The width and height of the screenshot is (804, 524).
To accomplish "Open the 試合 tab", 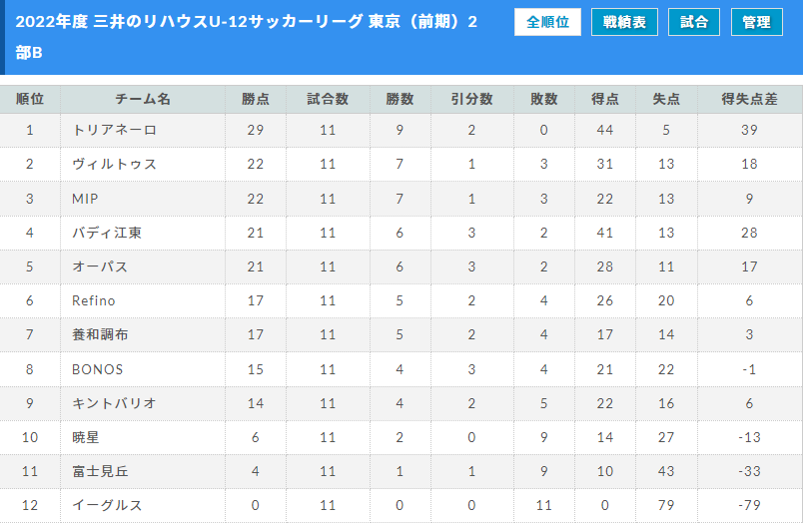I will point(694,22).
